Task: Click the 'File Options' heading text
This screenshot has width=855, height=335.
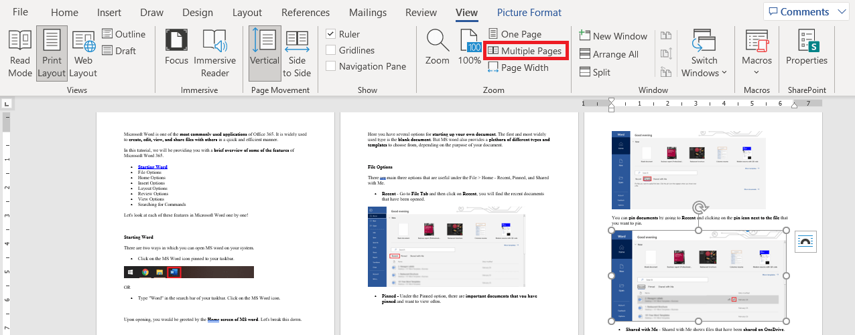Action: pyautogui.click(x=380, y=166)
